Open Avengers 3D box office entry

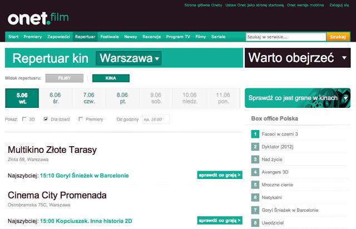(x=275, y=172)
